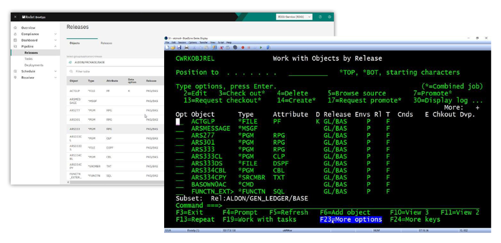Click F4=Prompt function key
501x243 pixels.
240,212
